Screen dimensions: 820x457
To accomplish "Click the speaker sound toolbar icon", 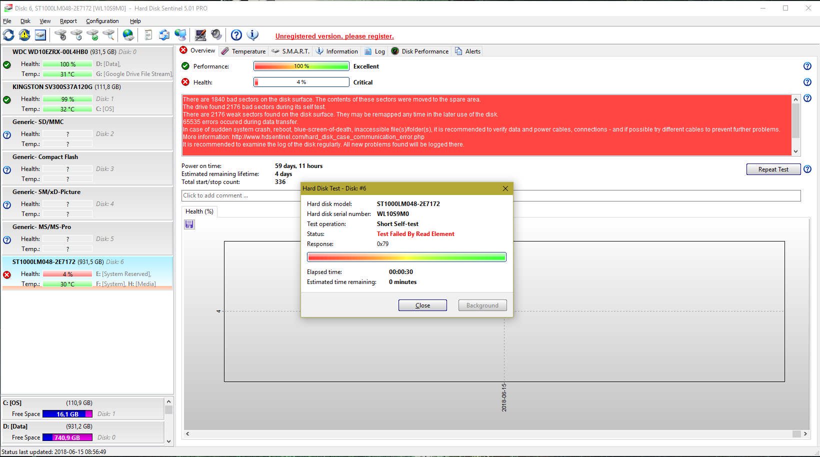I will pyautogui.click(x=216, y=35).
